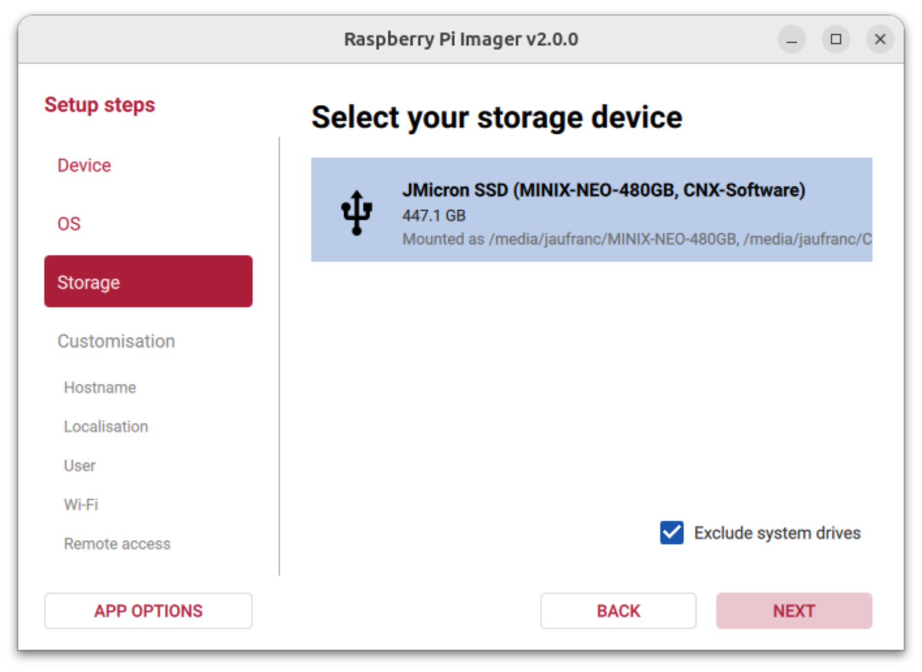Click the 447.1 GB drive size text
This screenshot has height=672, width=922.
coord(434,216)
